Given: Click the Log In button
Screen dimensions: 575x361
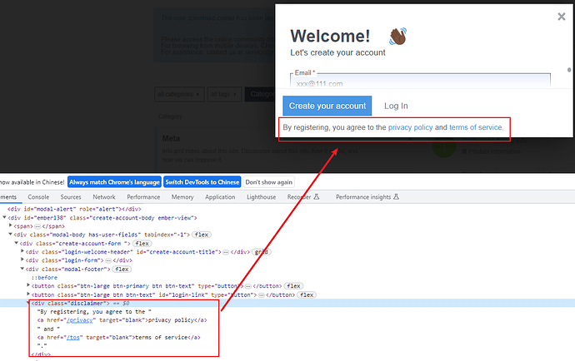Looking at the screenshot, I should (396, 106).
